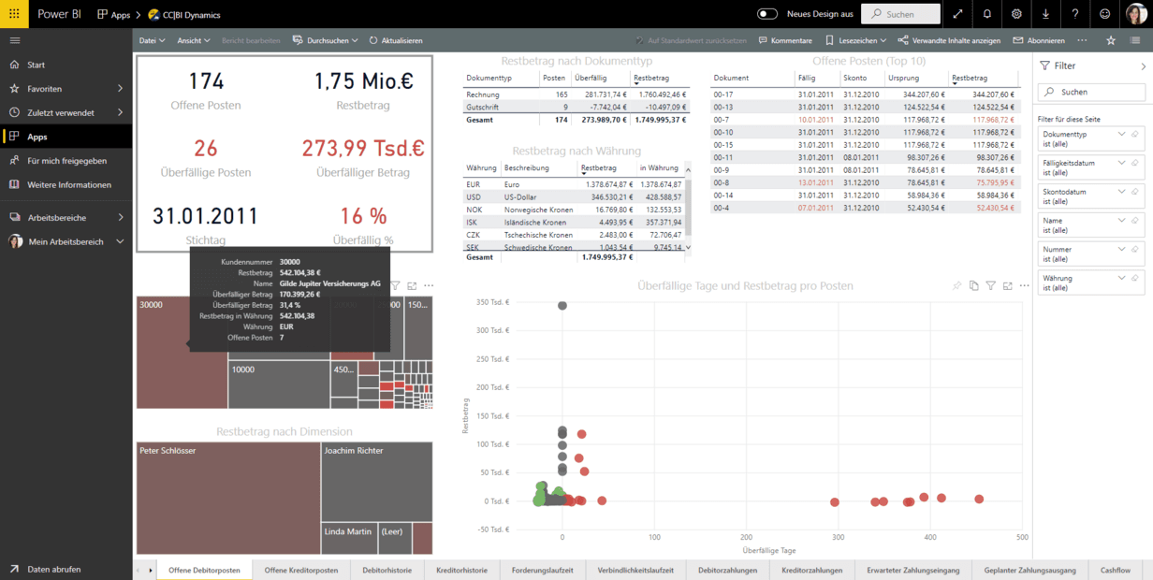This screenshot has height=580, width=1153.
Task: Expand Mein Arbeitsbereich in sidebar
Action: pyautogui.click(x=120, y=241)
